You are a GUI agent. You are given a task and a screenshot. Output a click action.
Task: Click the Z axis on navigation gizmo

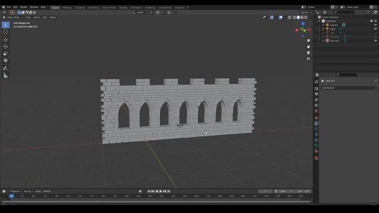(x=303, y=24)
